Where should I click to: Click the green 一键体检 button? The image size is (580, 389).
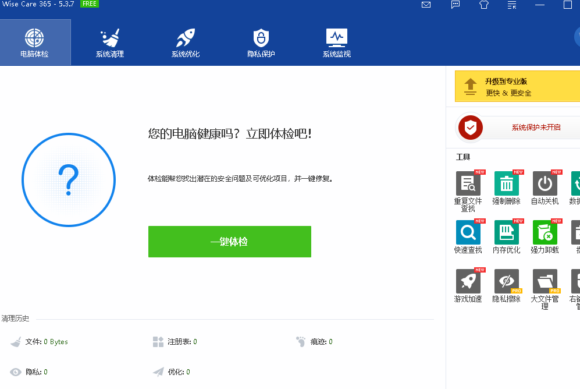[230, 242]
